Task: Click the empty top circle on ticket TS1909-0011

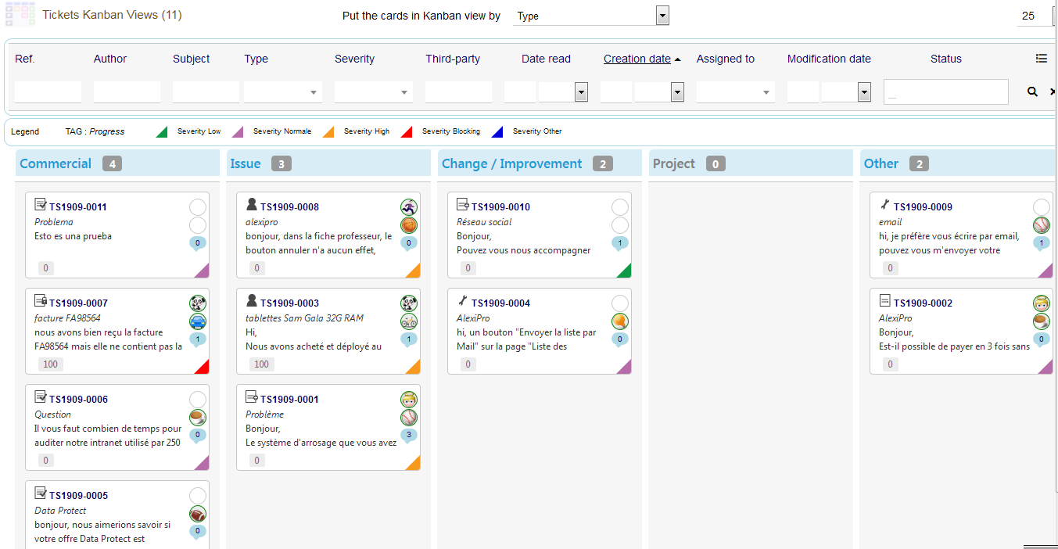Action: click(198, 207)
